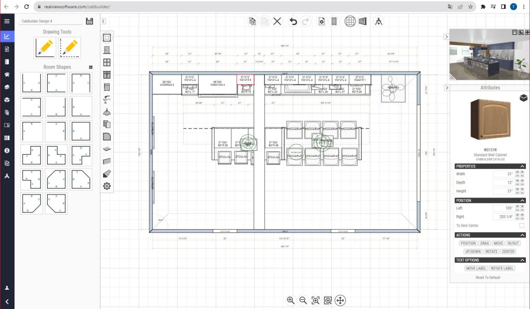The height and width of the screenshot is (309, 530).
Task: Collapse the PROPERTIES section
Action: click(x=522, y=166)
